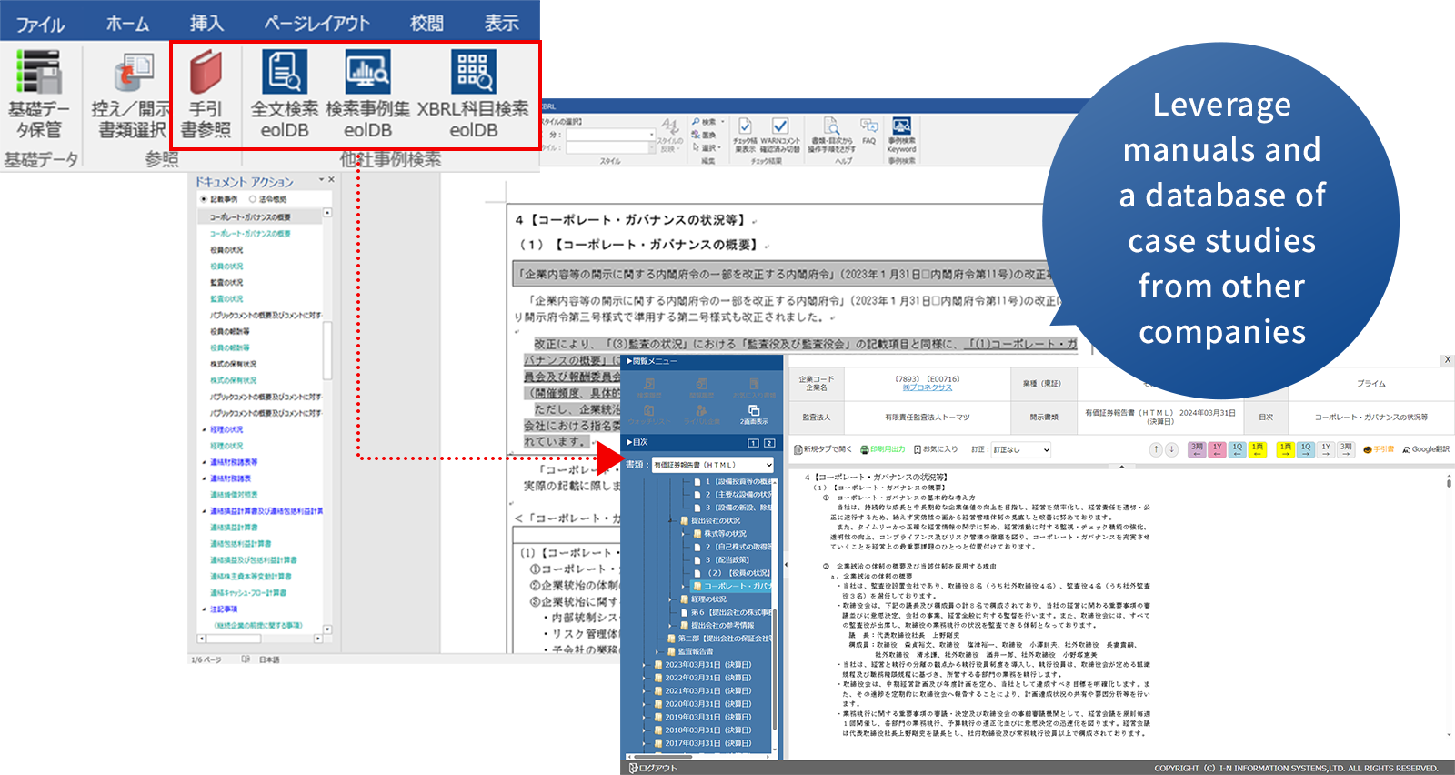Click the 事例検索 Keyword ribbon icon
Image resolution: width=1455 pixels, height=775 pixels.
[x=901, y=134]
